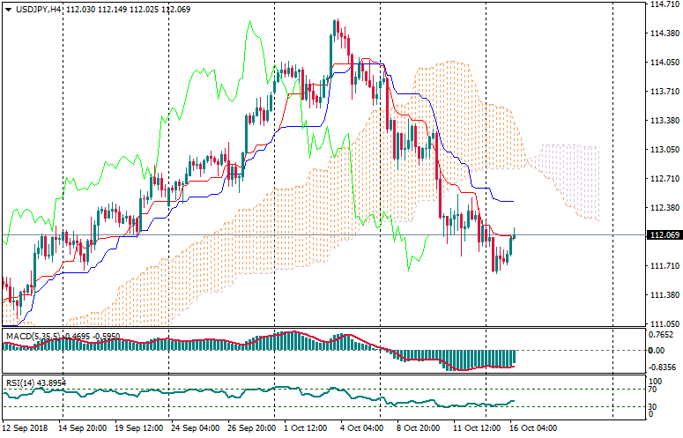The width and height of the screenshot is (683, 438).
Task: Click the triangle arrow beside USDJPY,H4 title
Action: pos(8,9)
